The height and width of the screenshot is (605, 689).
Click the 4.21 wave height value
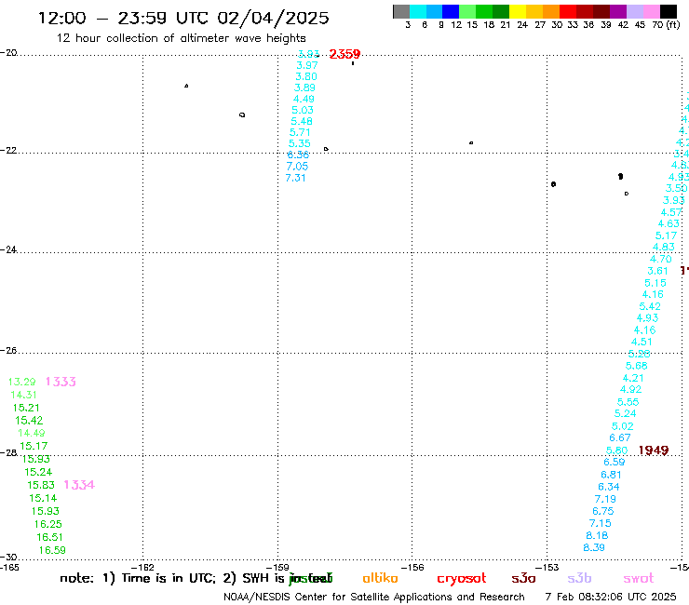pos(633,378)
